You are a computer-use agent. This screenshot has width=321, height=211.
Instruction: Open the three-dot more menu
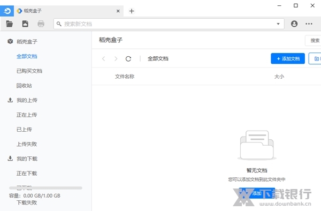(309, 24)
